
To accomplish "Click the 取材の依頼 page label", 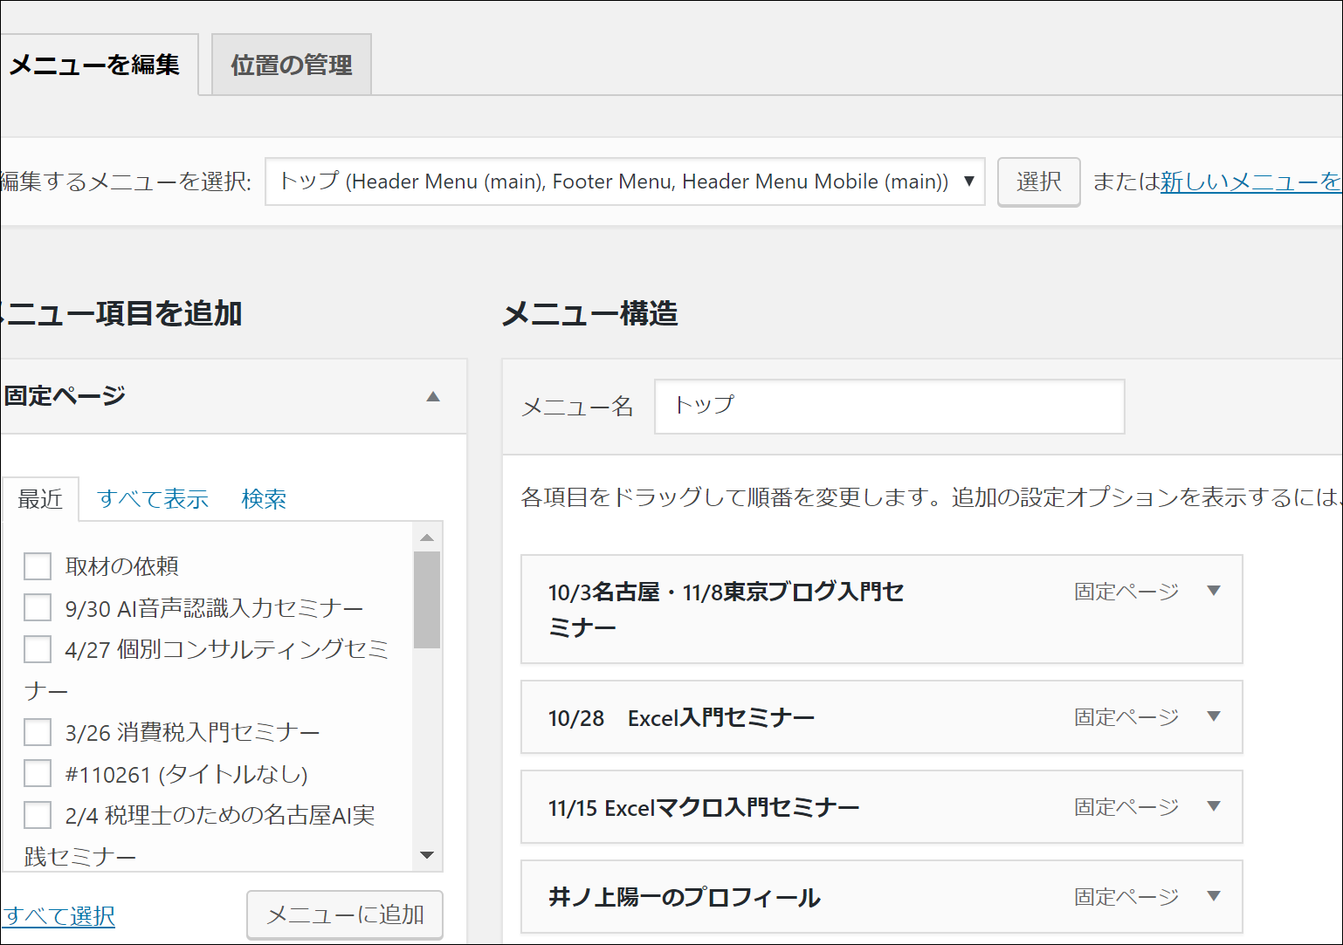I will click(122, 566).
